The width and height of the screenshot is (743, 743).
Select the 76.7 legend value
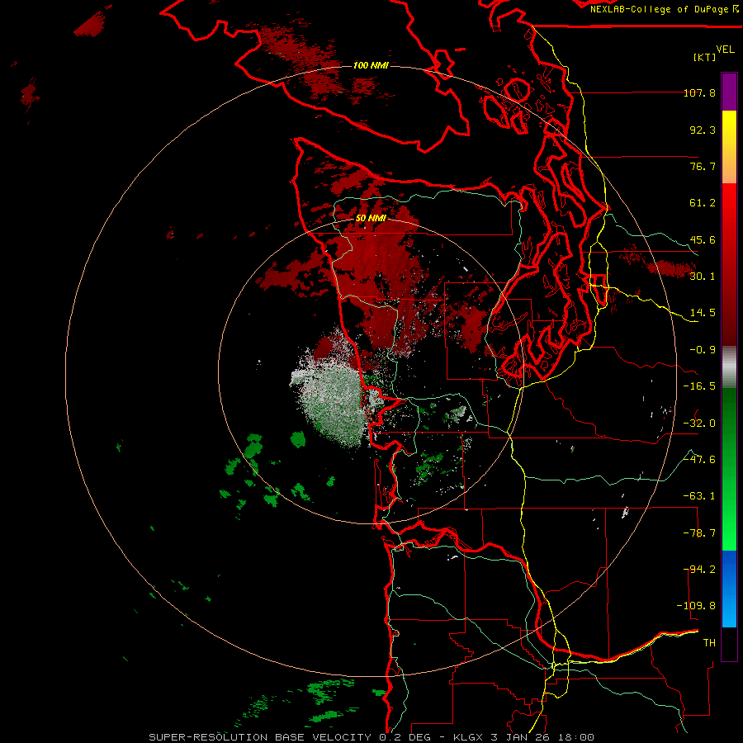(x=703, y=166)
